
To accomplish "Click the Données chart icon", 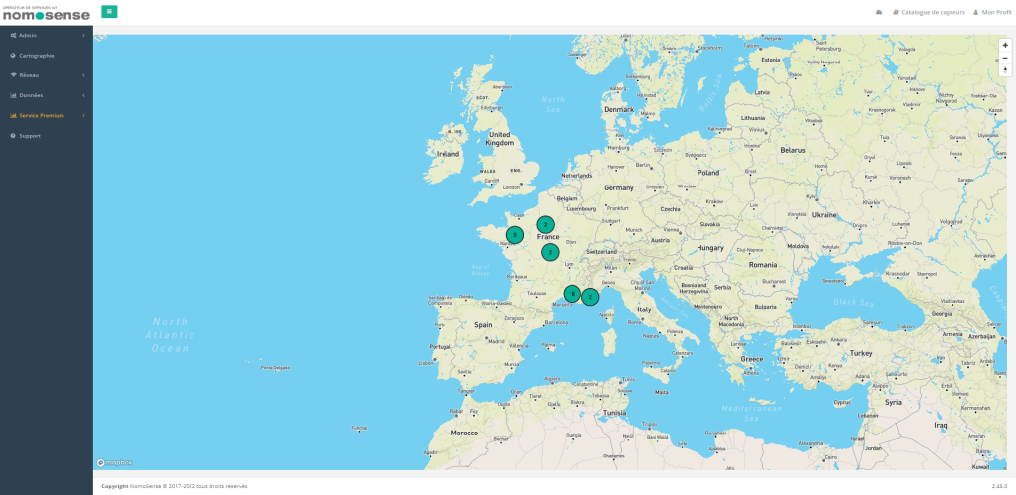I will [x=13, y=95].
